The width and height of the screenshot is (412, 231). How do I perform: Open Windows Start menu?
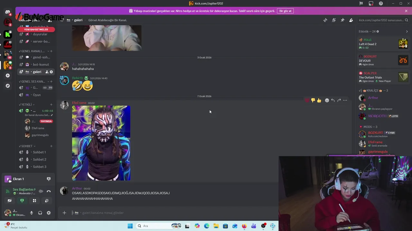tap(130, 226)
